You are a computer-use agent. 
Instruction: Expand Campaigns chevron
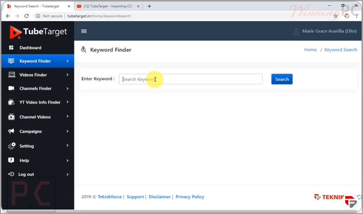pyautogui.click(x=68, y=131)
